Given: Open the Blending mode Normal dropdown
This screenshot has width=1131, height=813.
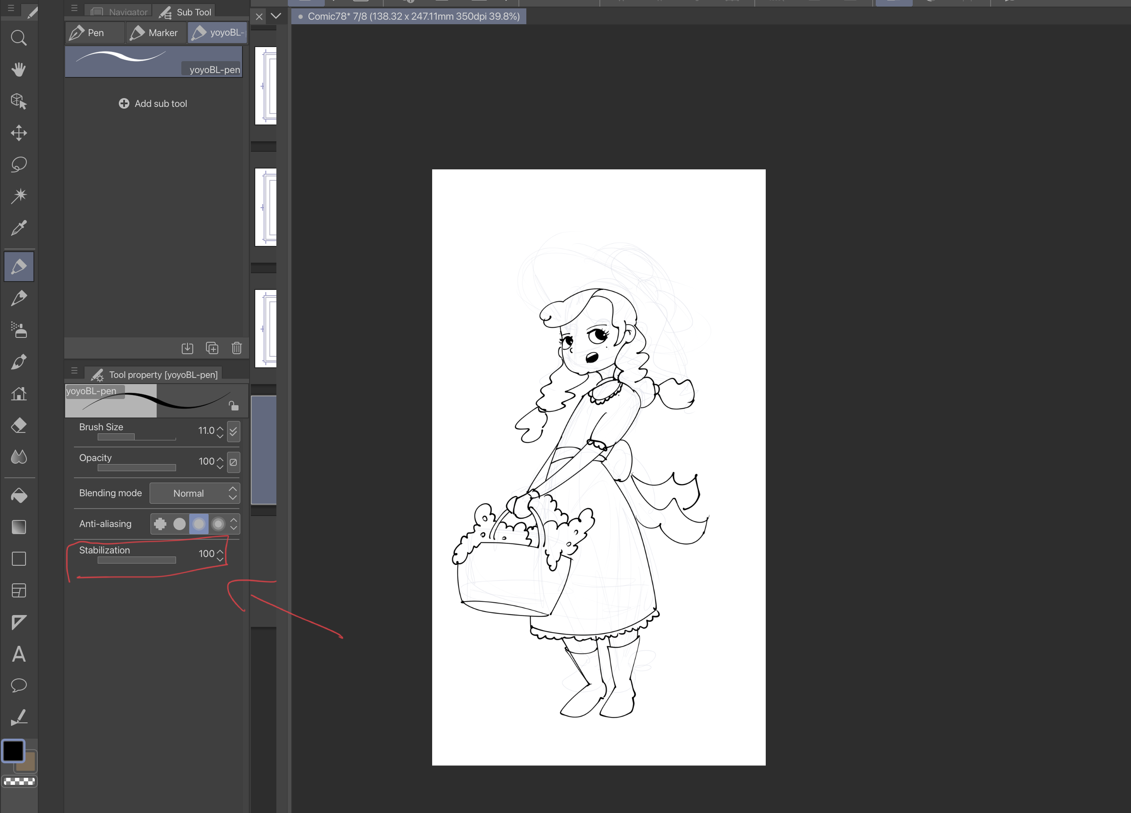Looking at the screenshot, I should click(x=195, y=493).
